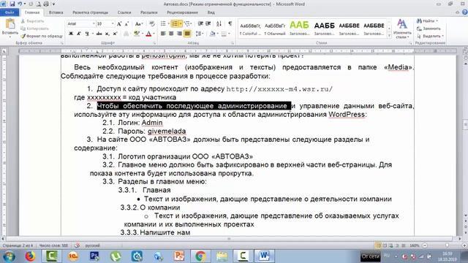Click the Windows Start button
Viewport: 468px width, 263px height.
(9, 256)
